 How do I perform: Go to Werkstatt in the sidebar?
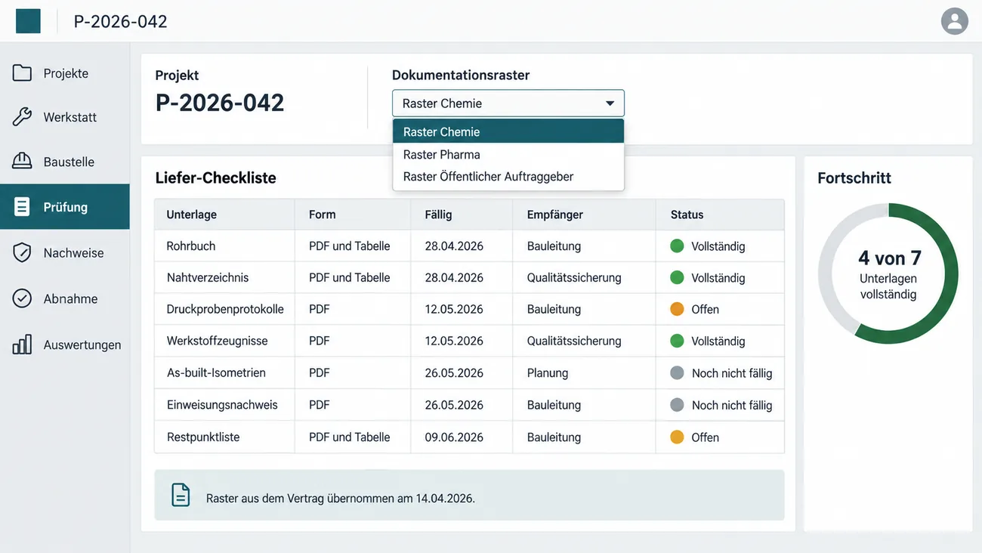tap(65, 117)
